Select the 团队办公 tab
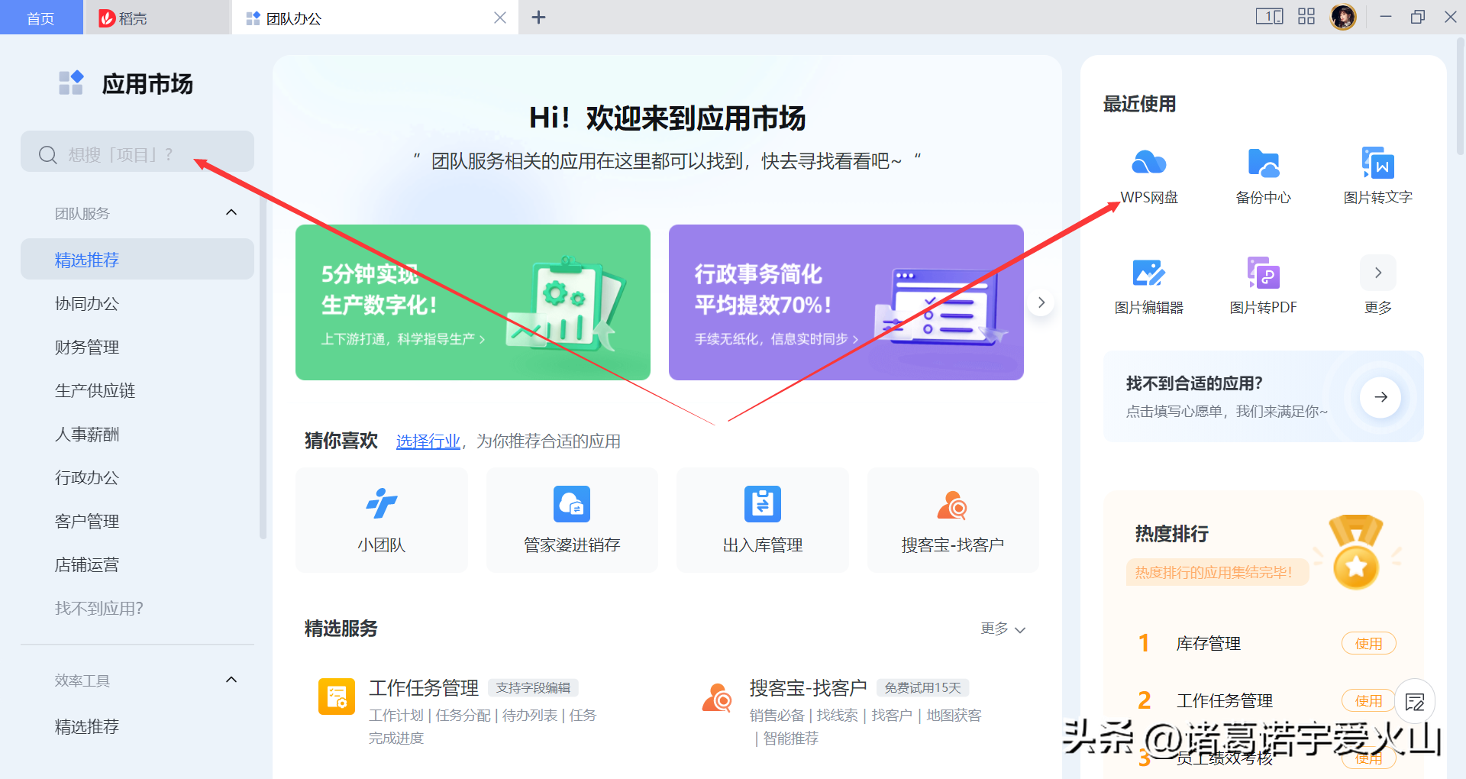This screenshot has width=1466, height=779. [374, 18]
